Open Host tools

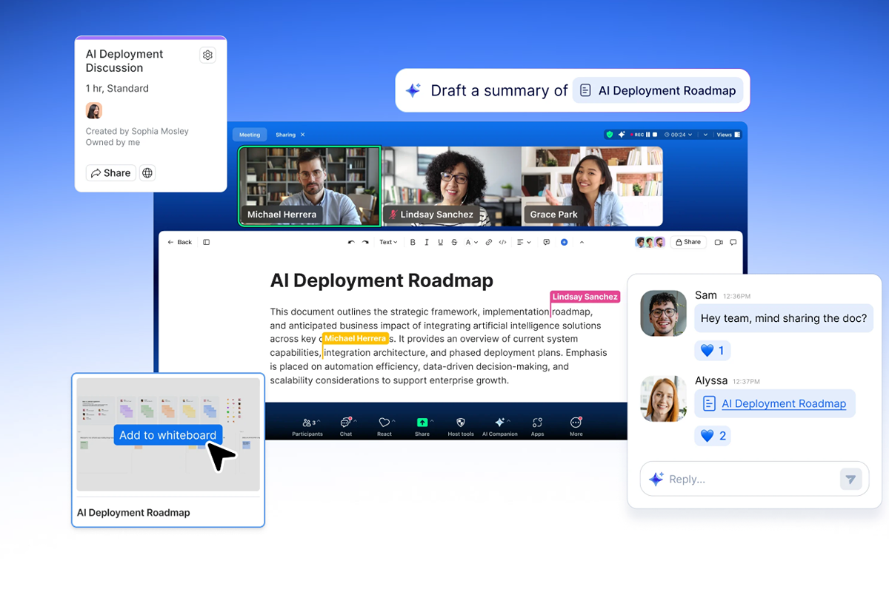461,426
